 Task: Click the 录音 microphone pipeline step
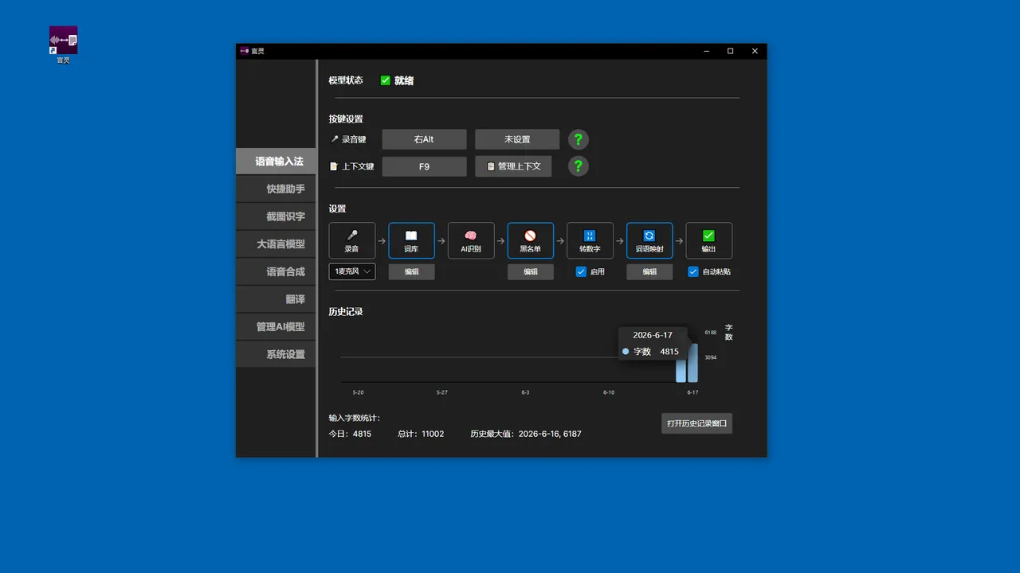click(x=352, y=240)
